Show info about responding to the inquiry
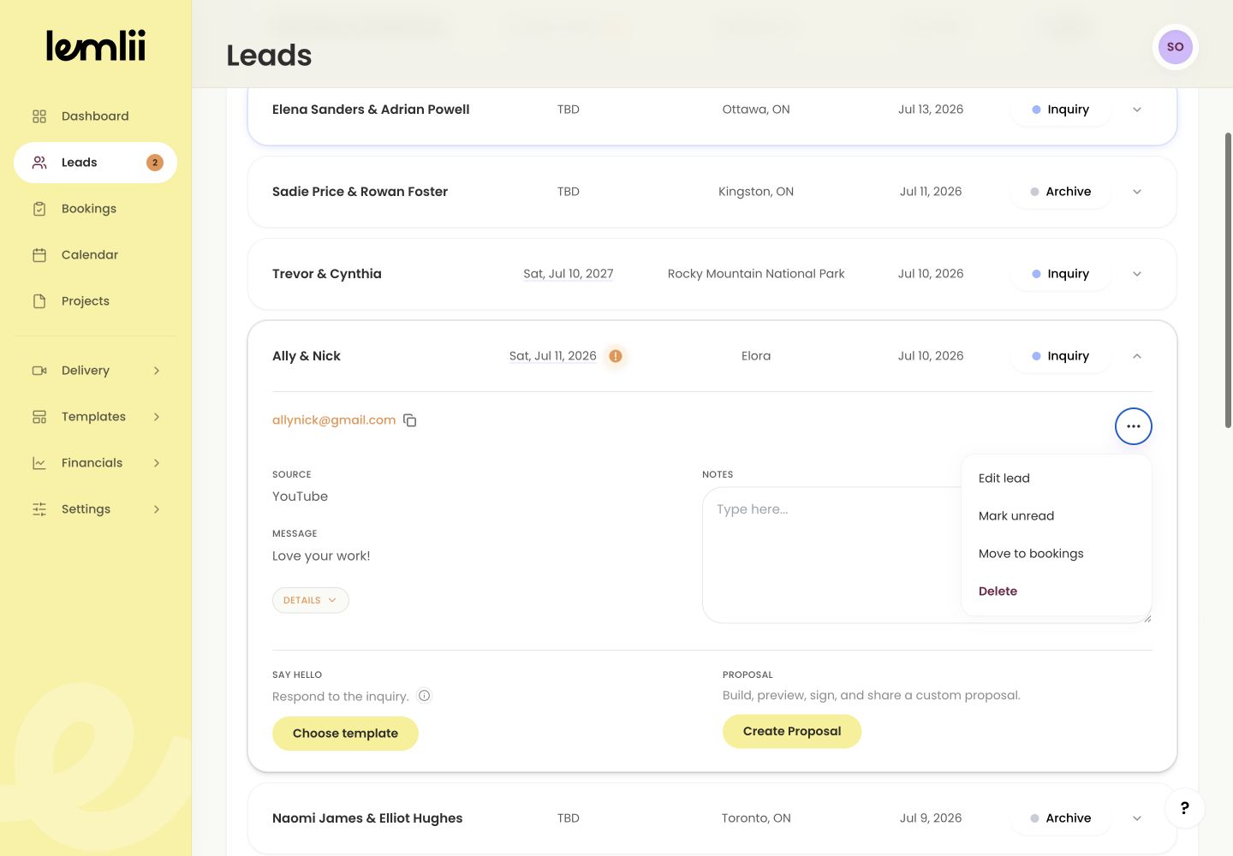 click(424, 696)
